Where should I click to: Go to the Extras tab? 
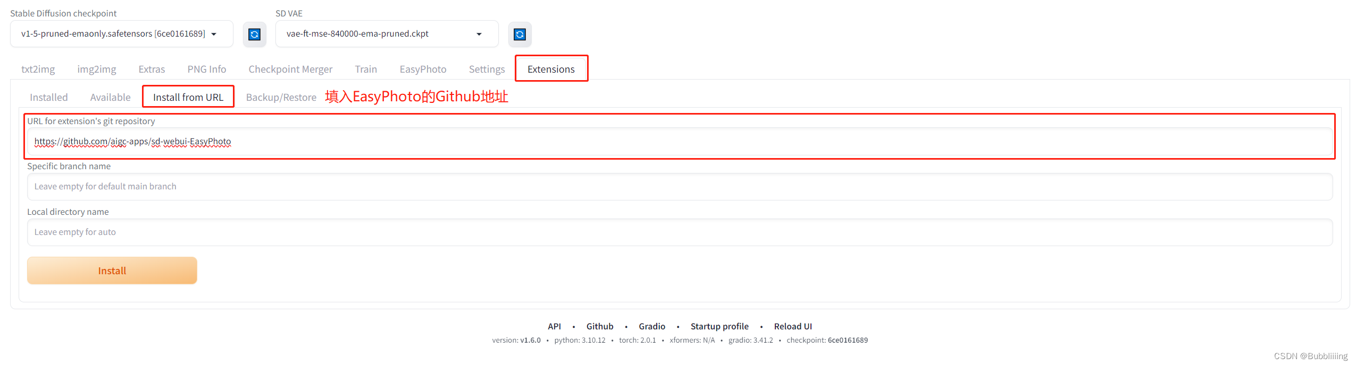pyautogui.click(x=152, y=69)
